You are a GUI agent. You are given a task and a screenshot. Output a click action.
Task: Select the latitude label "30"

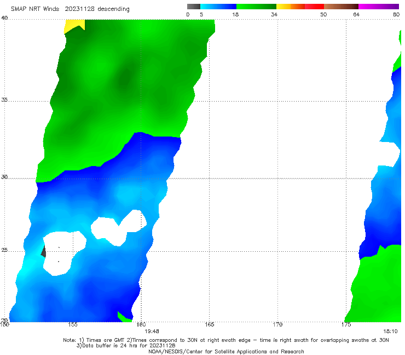[x=4, y=177]
